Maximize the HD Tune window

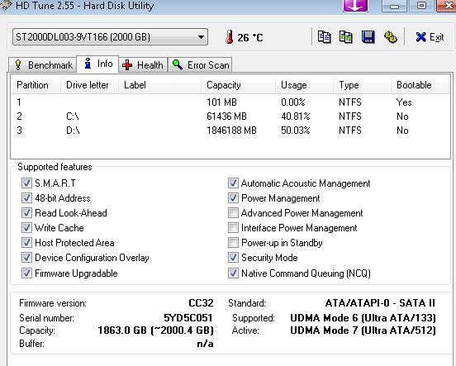point(421,6)
